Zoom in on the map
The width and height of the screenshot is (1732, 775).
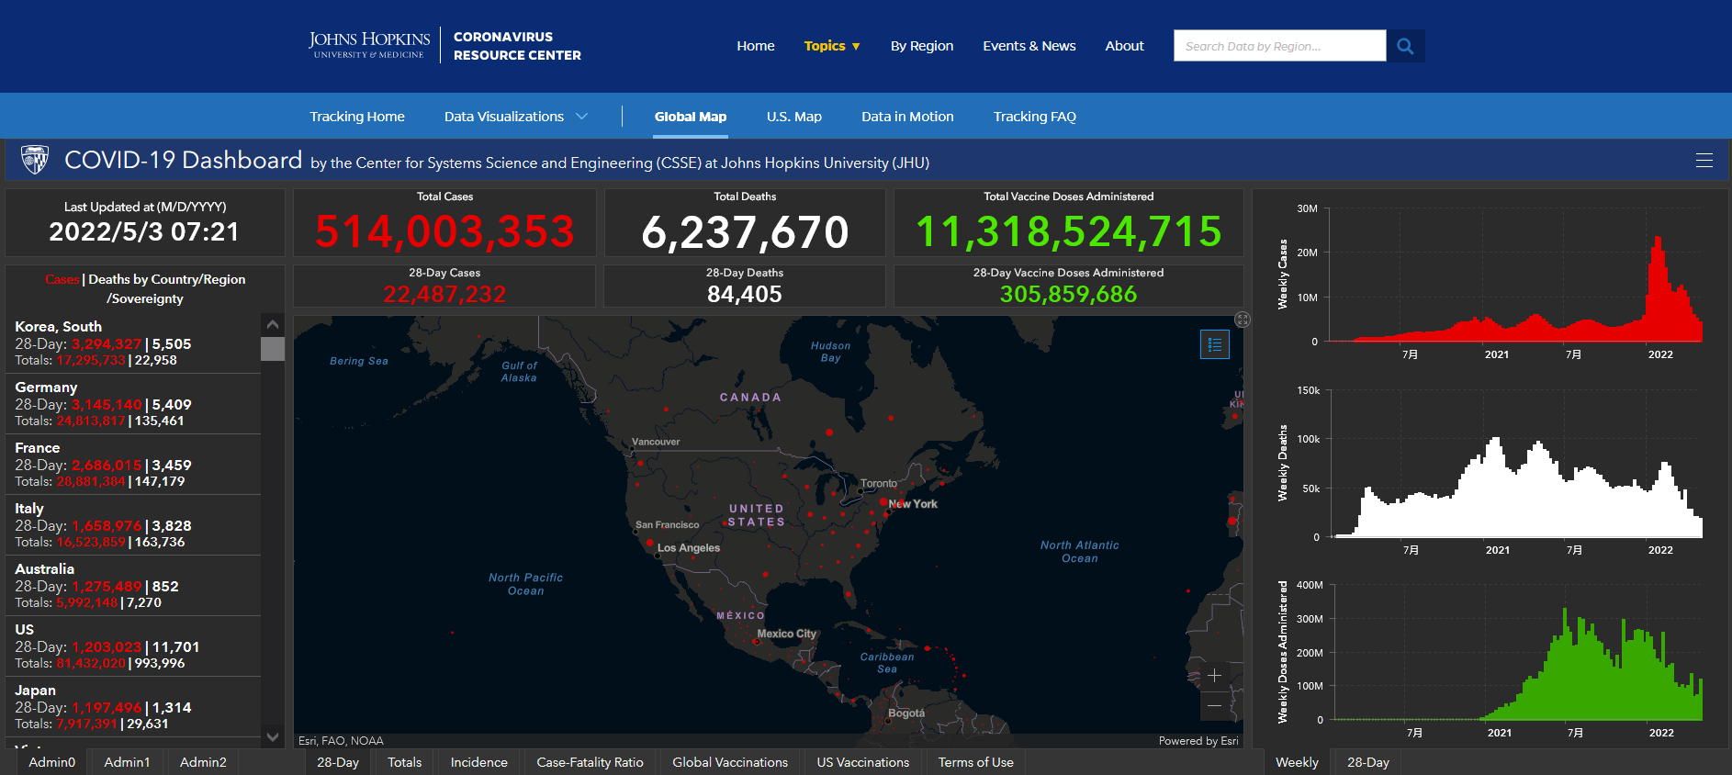1214,675
